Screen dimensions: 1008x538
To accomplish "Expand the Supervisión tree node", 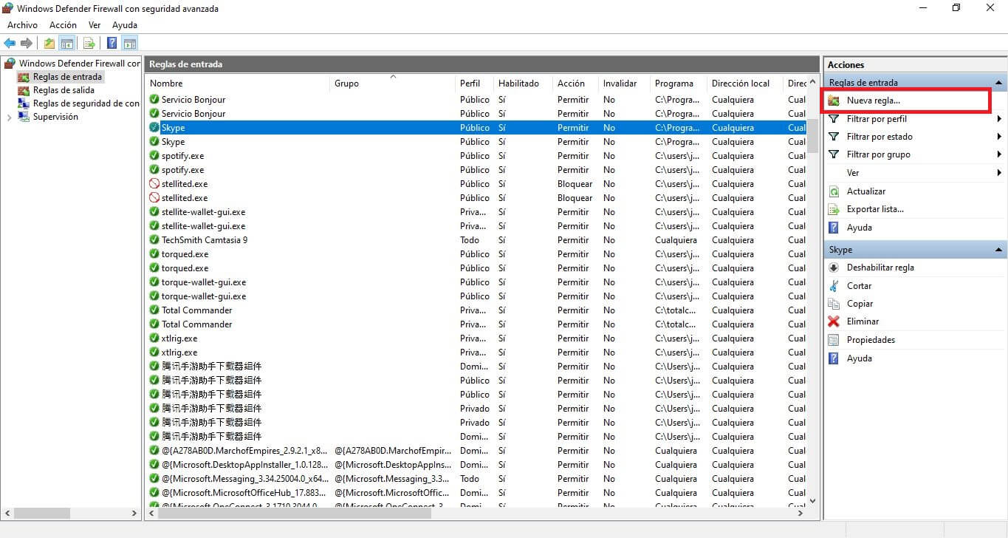I will (9, 117).
